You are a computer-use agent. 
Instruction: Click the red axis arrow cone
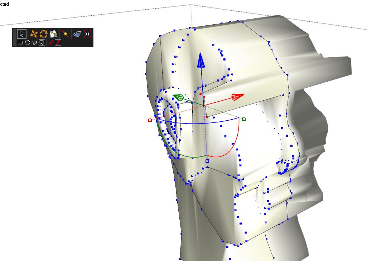[x=238, y=97]
